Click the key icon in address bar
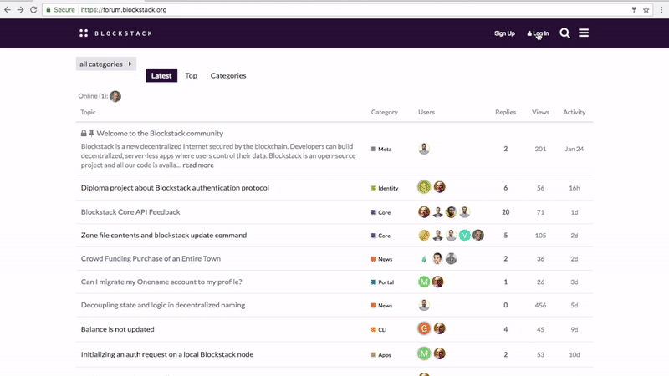Image resolution: width=669 pixels, height=376 pixels. tap(634, 9)
